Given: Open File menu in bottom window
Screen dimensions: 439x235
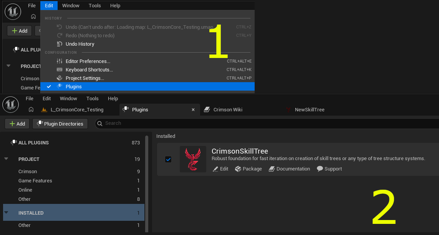Looking at the screenshot, I should click(30, 98).
